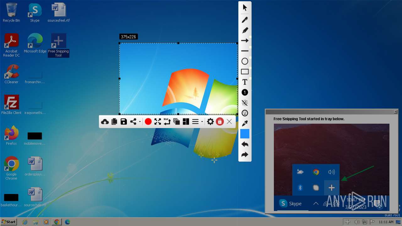This screenshot has width=402, height=226.
Task: Copy the snip to clipboard
Action: point(114,121)
